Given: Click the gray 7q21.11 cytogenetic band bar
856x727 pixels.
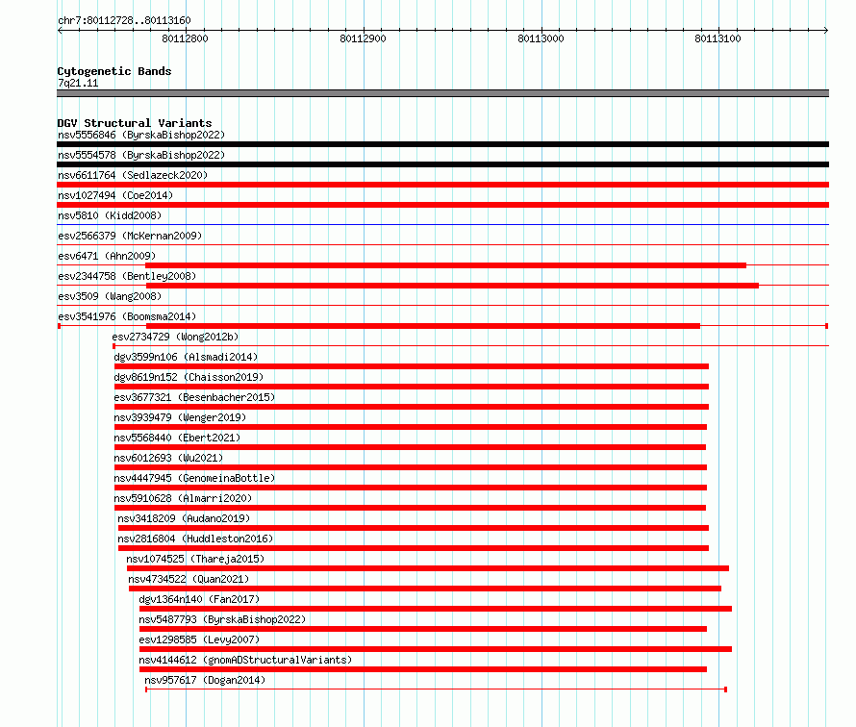Looking at the screenshot, I should click(x=442, y=93).
